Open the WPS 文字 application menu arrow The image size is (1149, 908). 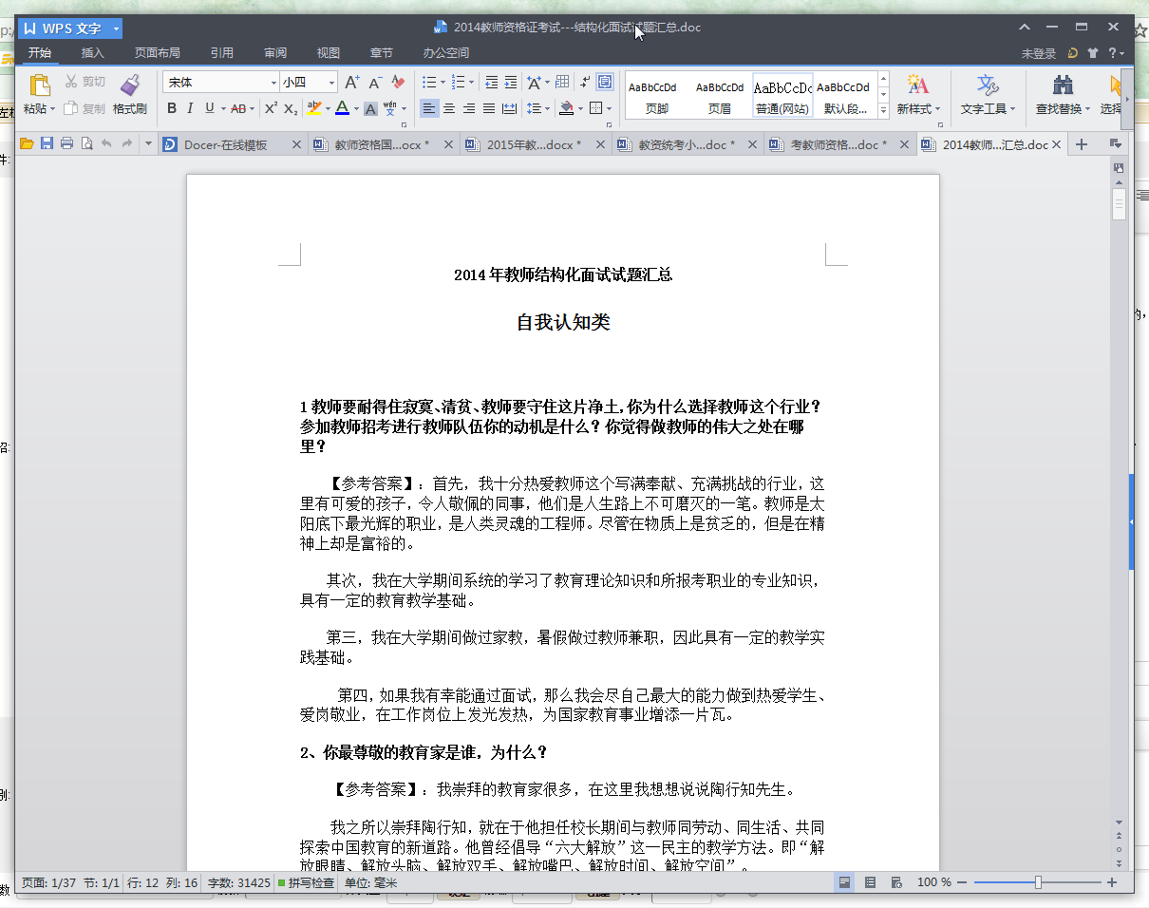pos(116,28)
